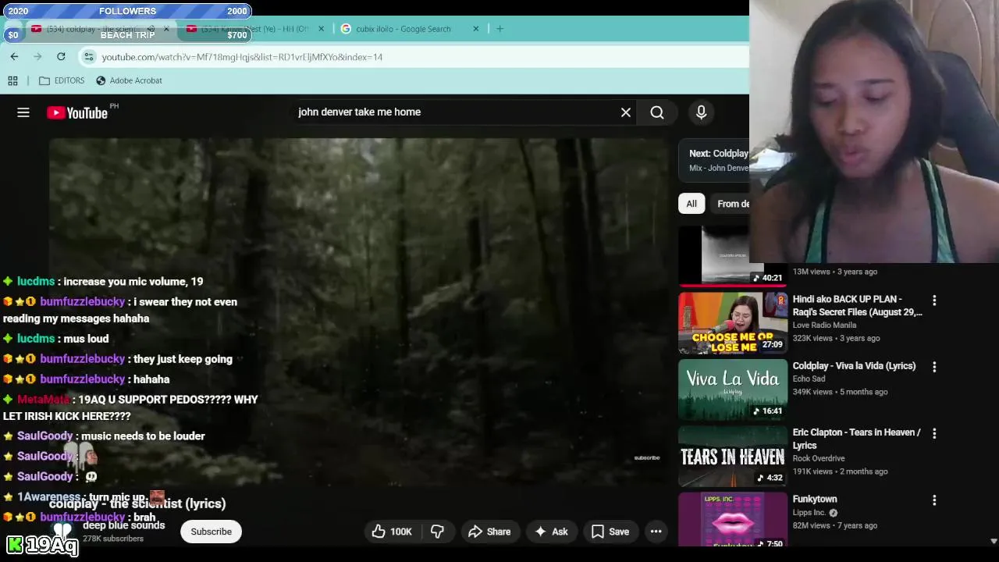Open a new browser tab with plus
The height and width of the screenshot is (562, 999).
click(x=499, y=29)
